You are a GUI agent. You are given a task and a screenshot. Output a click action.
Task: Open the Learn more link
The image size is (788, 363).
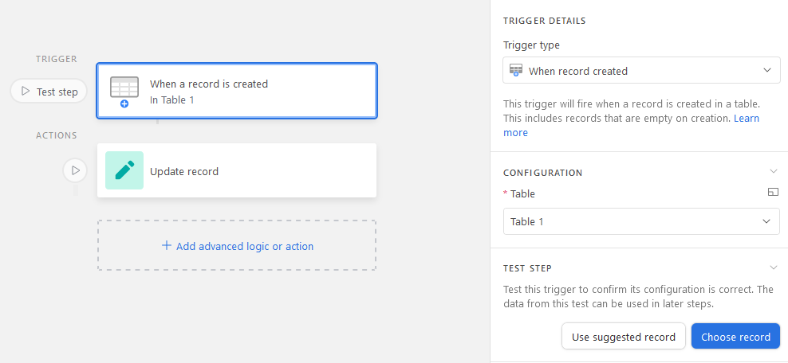631,125
